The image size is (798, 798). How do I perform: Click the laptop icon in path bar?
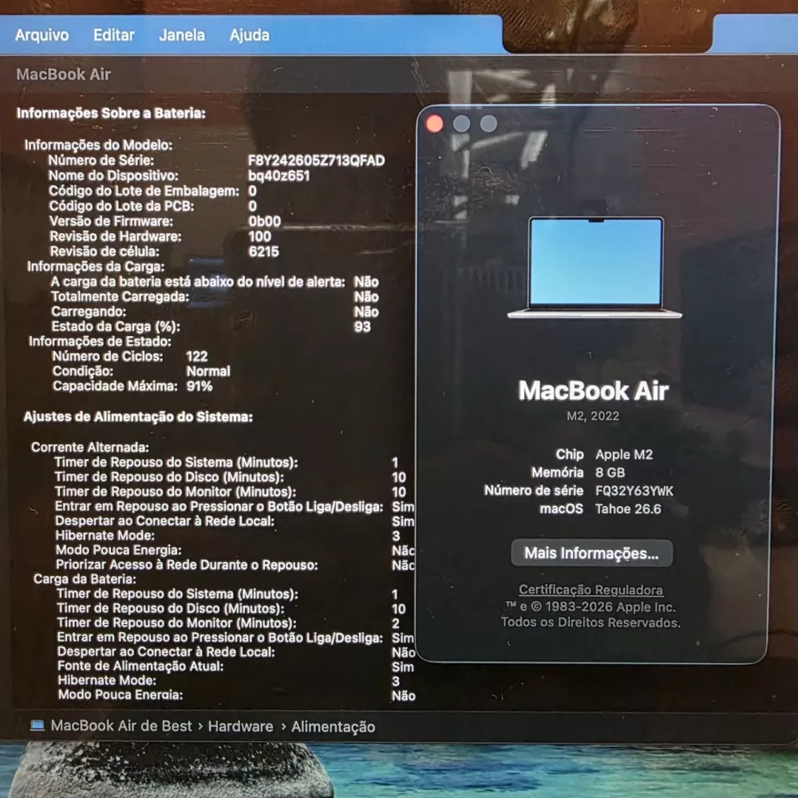[x=38, y=725]
